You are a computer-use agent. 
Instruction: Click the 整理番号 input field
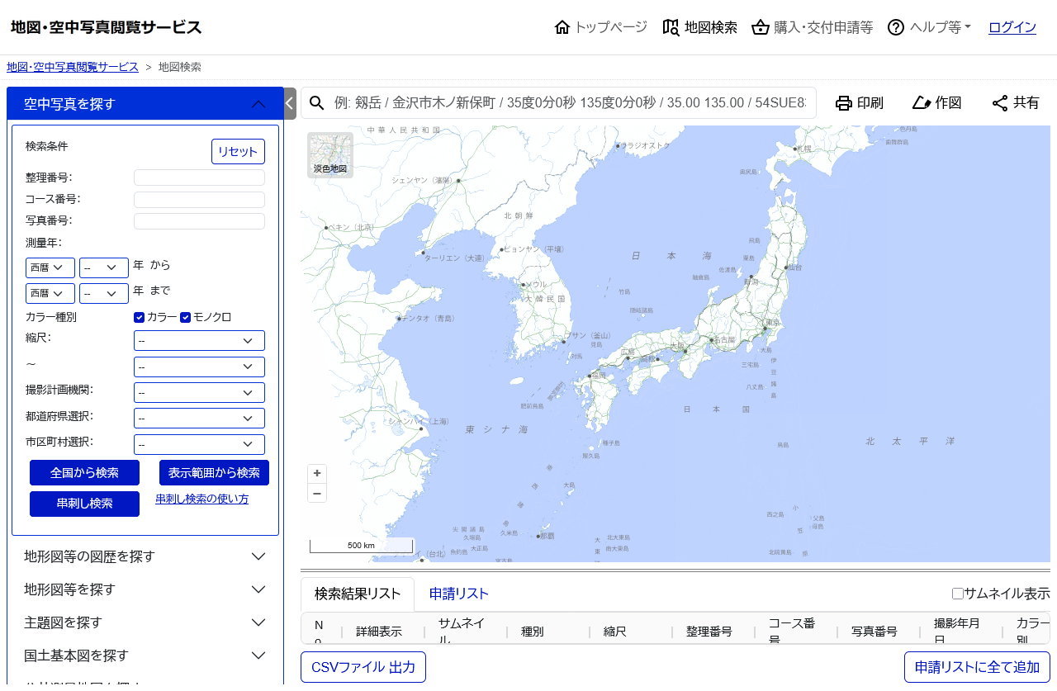[199, 177]
